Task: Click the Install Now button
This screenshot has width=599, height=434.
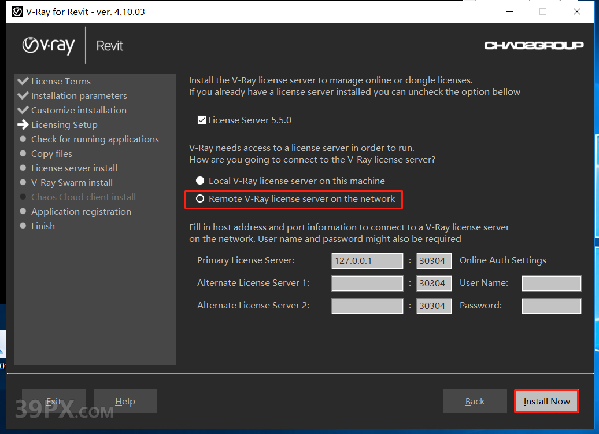Action: click(x=546, y=401)
